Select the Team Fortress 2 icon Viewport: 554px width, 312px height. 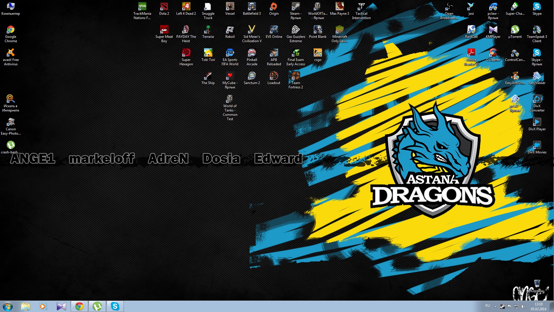pyautogui.click(x=295, y=76)
